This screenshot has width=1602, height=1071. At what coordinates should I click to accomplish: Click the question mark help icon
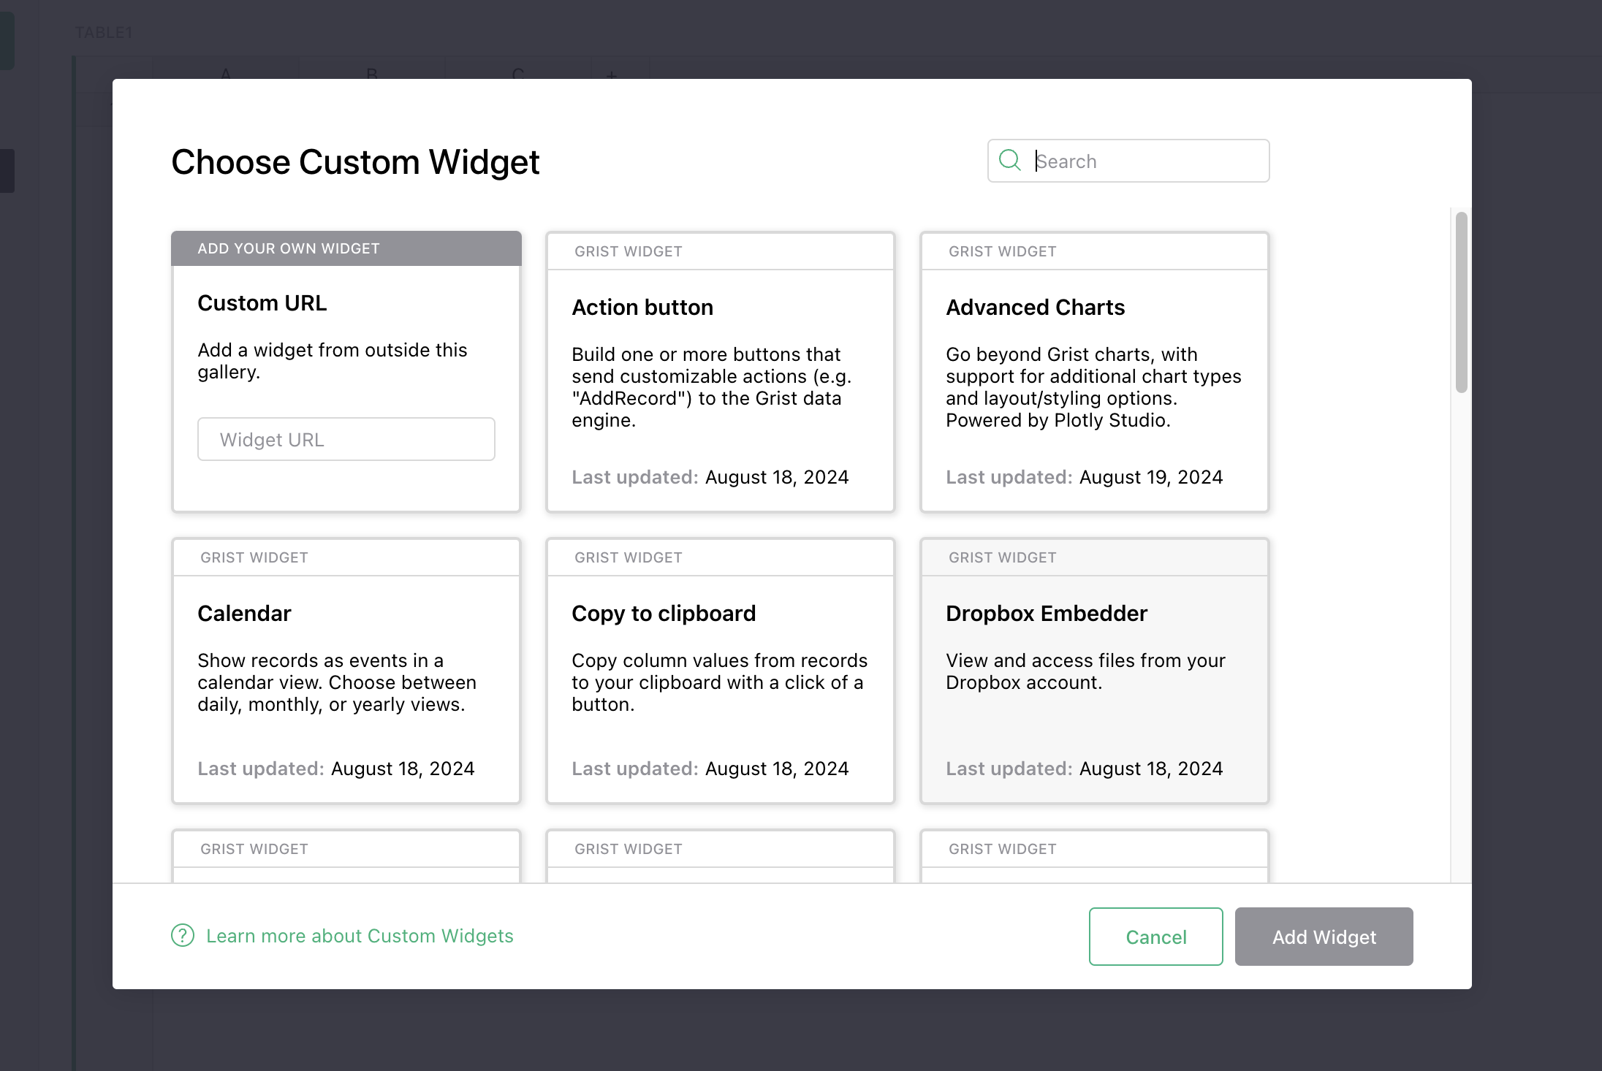point(182,936)
